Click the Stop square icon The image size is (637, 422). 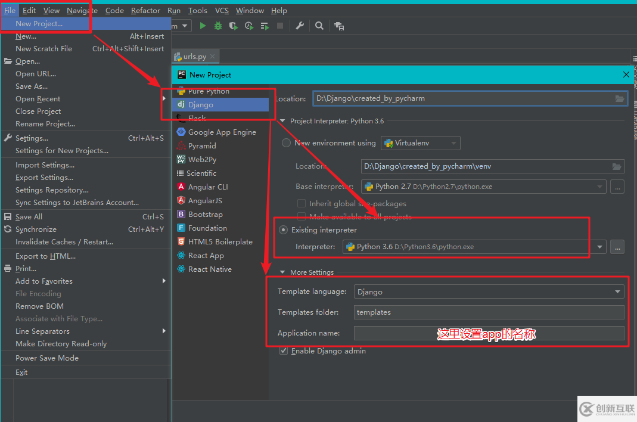[x=280, y=26]
